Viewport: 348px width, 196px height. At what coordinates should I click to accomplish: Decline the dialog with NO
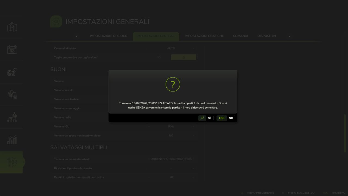(231, 118)
